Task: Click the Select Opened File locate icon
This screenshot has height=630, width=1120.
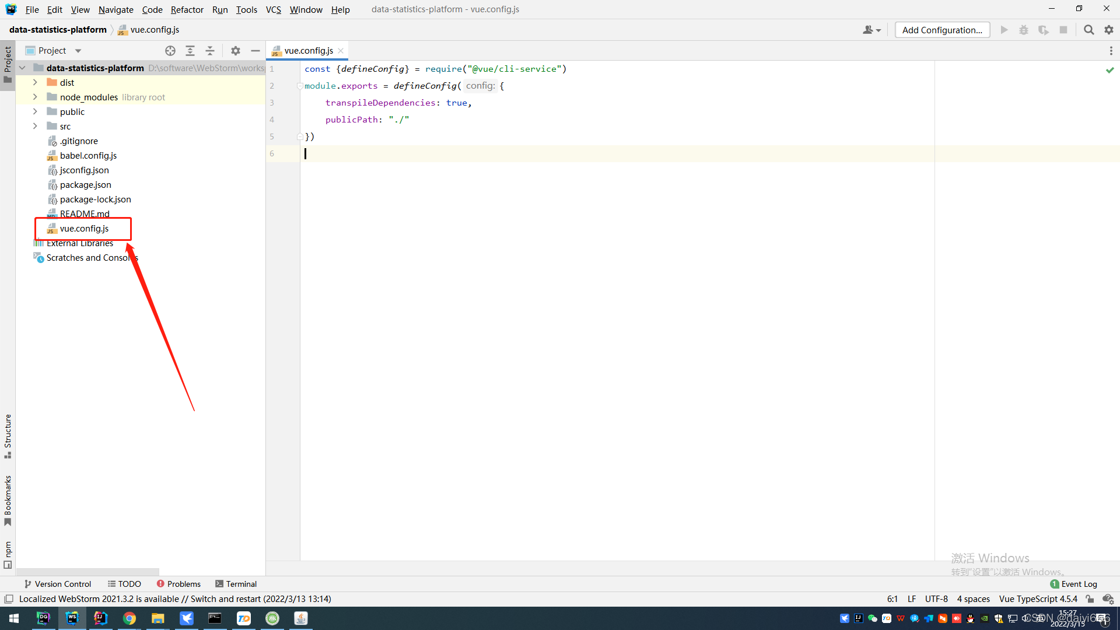Action: 170,51
